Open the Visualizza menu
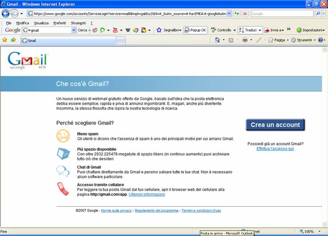328x236 pixels. 41,23
